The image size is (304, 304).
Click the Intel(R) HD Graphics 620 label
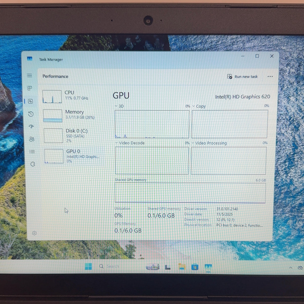click(242, 97)
